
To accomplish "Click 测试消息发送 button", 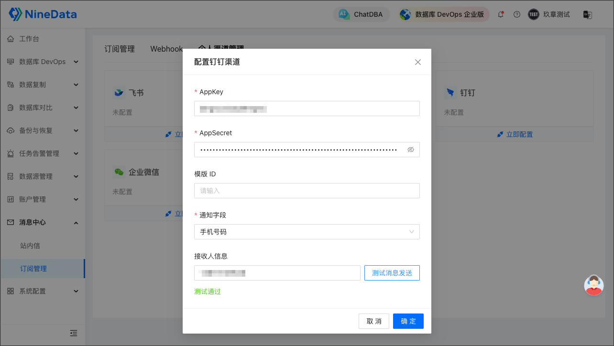I will (392, 273).
